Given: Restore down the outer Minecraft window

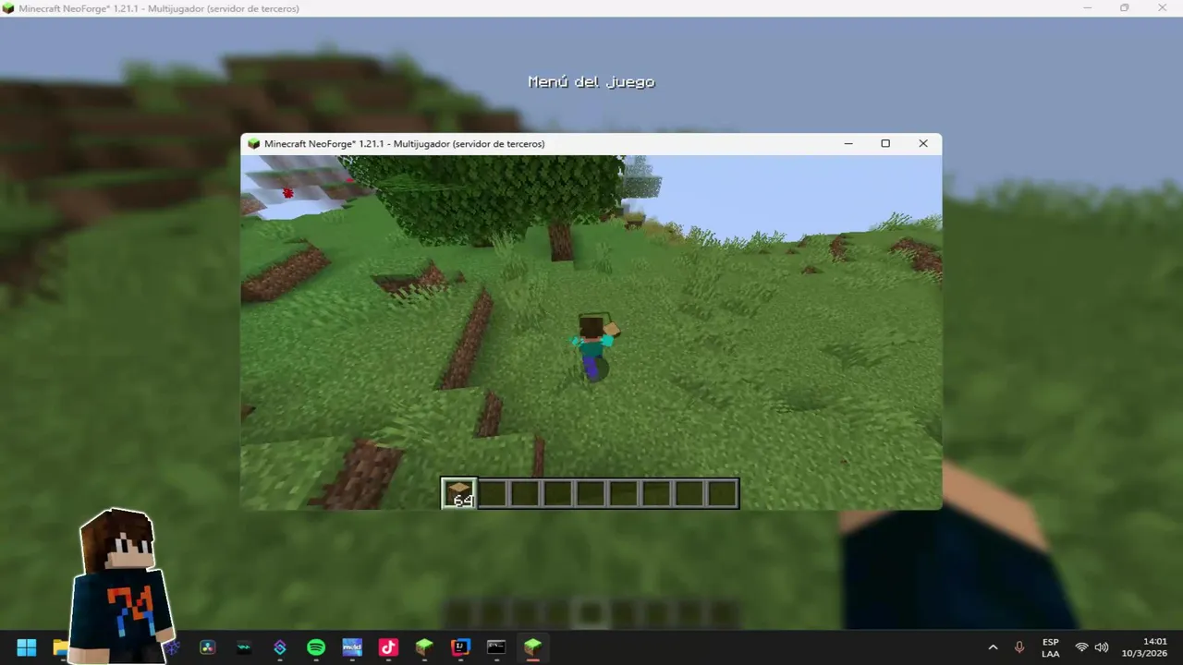Looking at the screenshot, I should coord(1125,8).
